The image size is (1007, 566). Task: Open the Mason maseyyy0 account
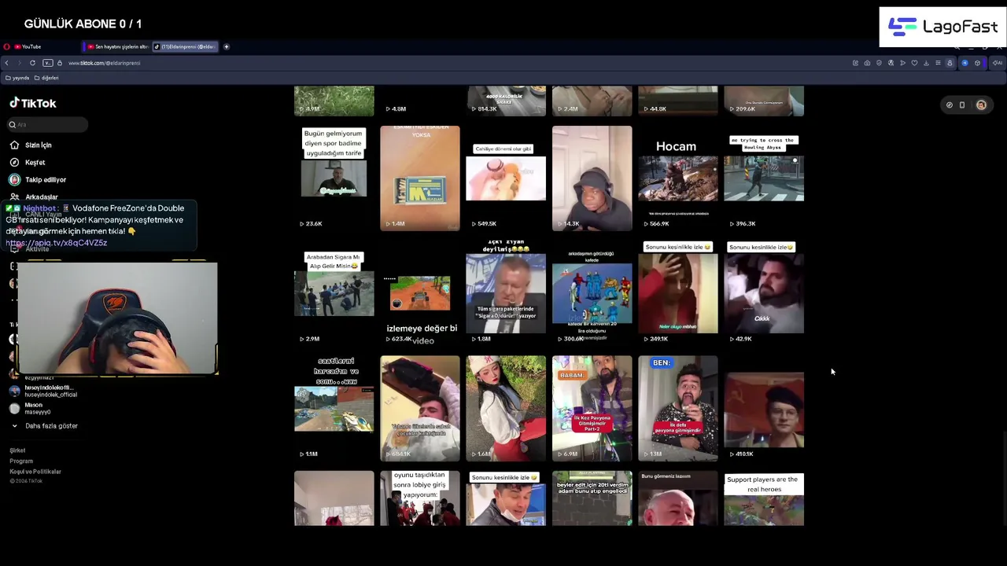tap(31, 409)
